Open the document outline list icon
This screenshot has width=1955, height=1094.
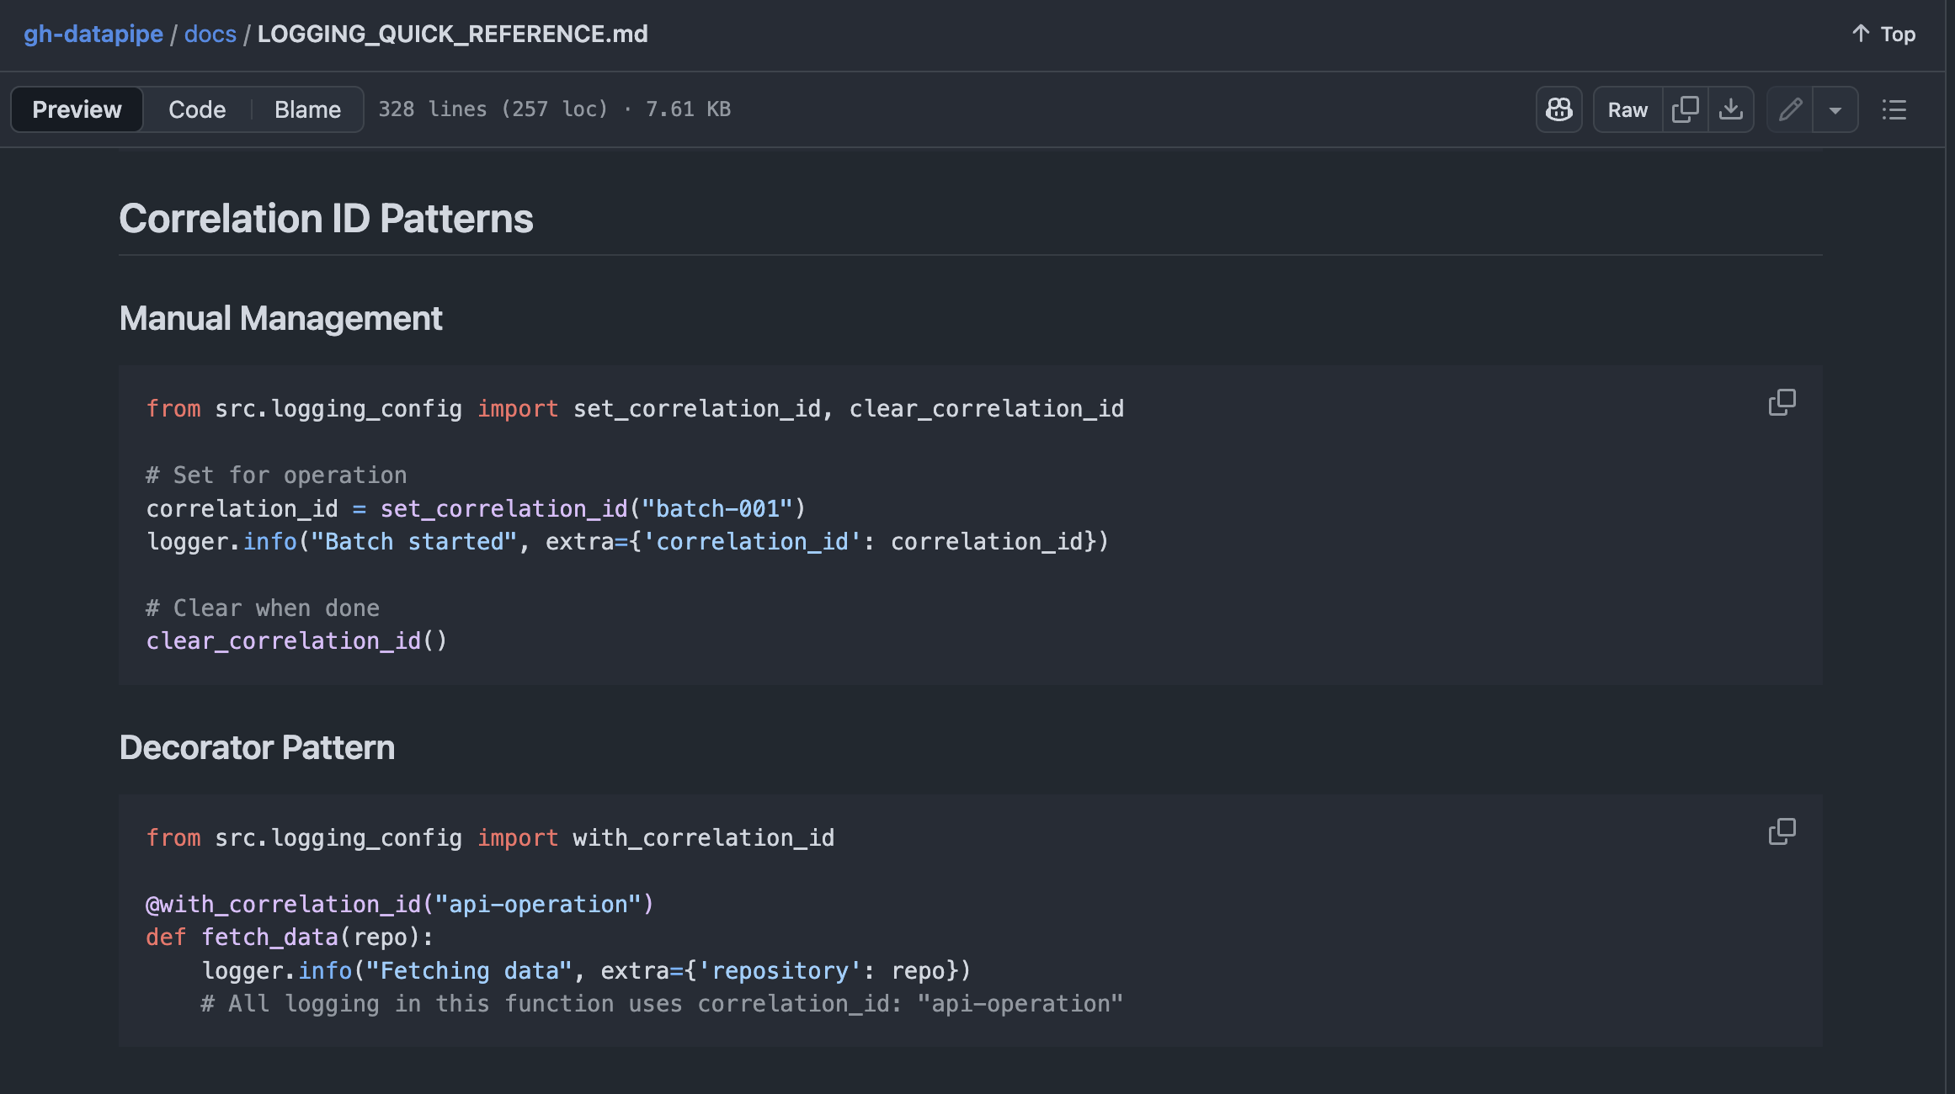pyautogui.click(x=1894, y=109)
